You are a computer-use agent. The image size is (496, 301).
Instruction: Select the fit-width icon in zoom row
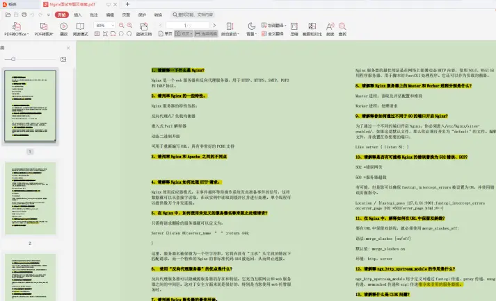pos(113,34)
